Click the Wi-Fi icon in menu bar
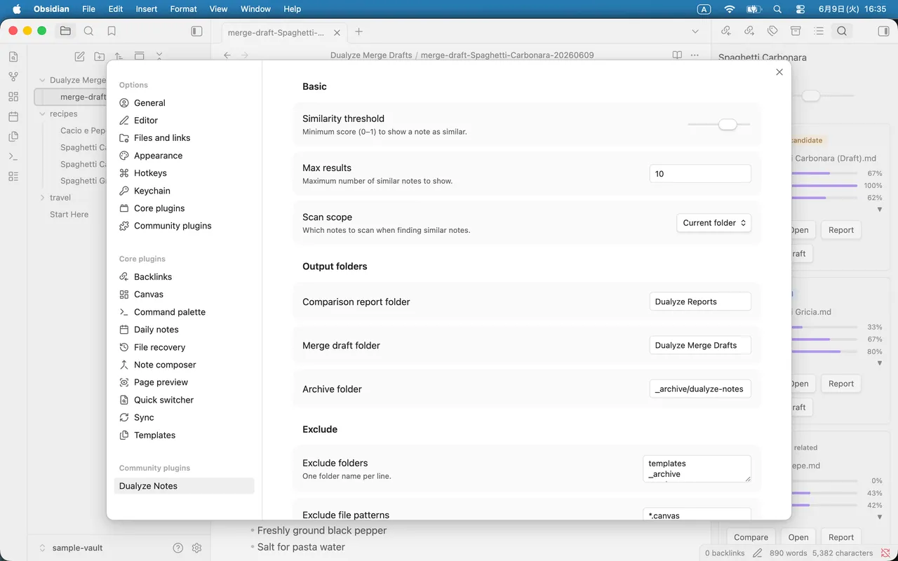Screen dimensions: 898x561 pyautogui.click(x=730, y=9)
